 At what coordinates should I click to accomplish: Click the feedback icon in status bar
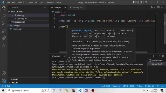pos(158,86)
